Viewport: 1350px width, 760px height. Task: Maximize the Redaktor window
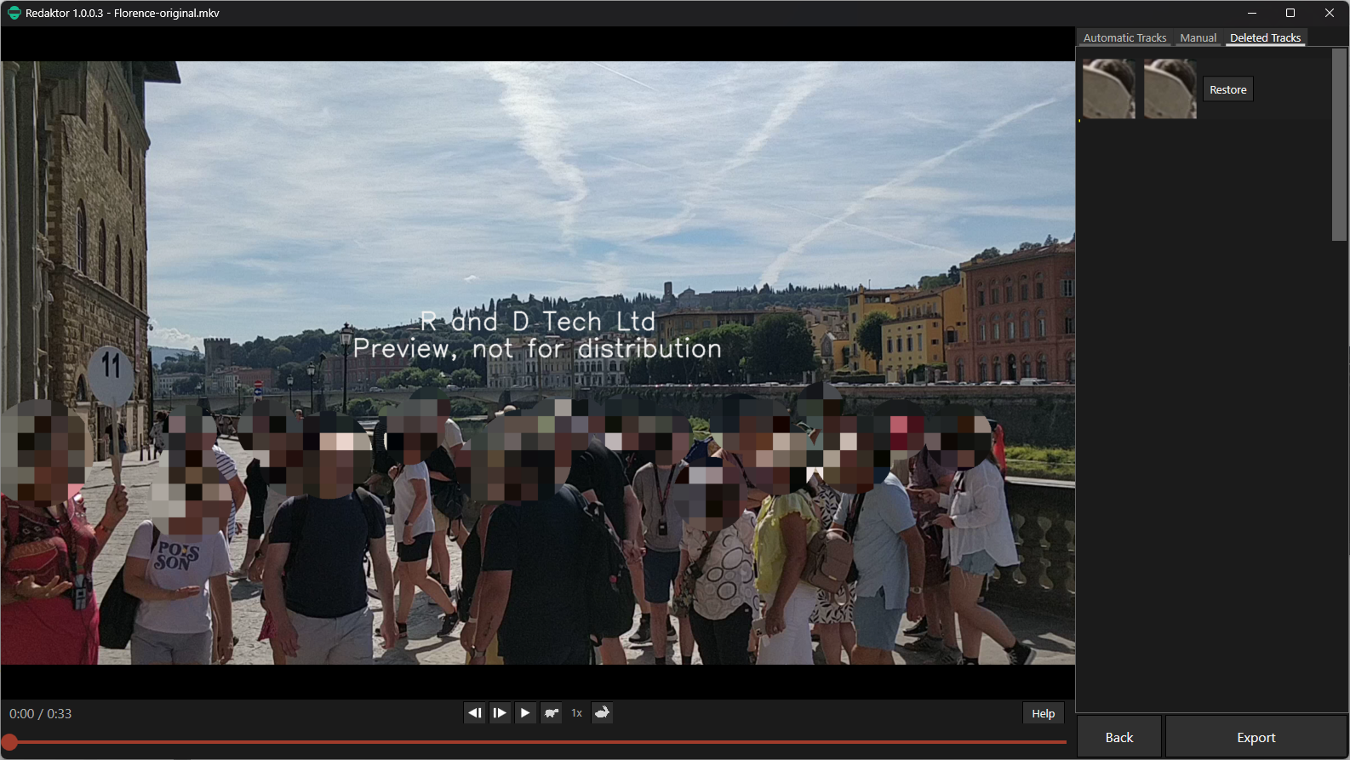click(x=1290, y=13)
